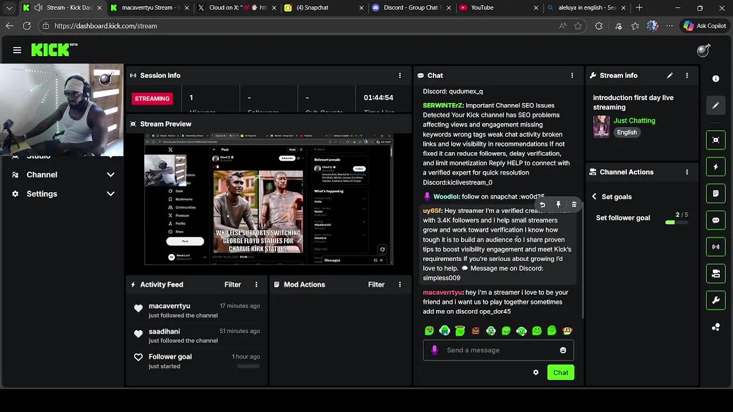Image resolution: width=733 pixels, height=412 pixels.
Task: Open Chat panel three-dot options menu
Action: 572,76
